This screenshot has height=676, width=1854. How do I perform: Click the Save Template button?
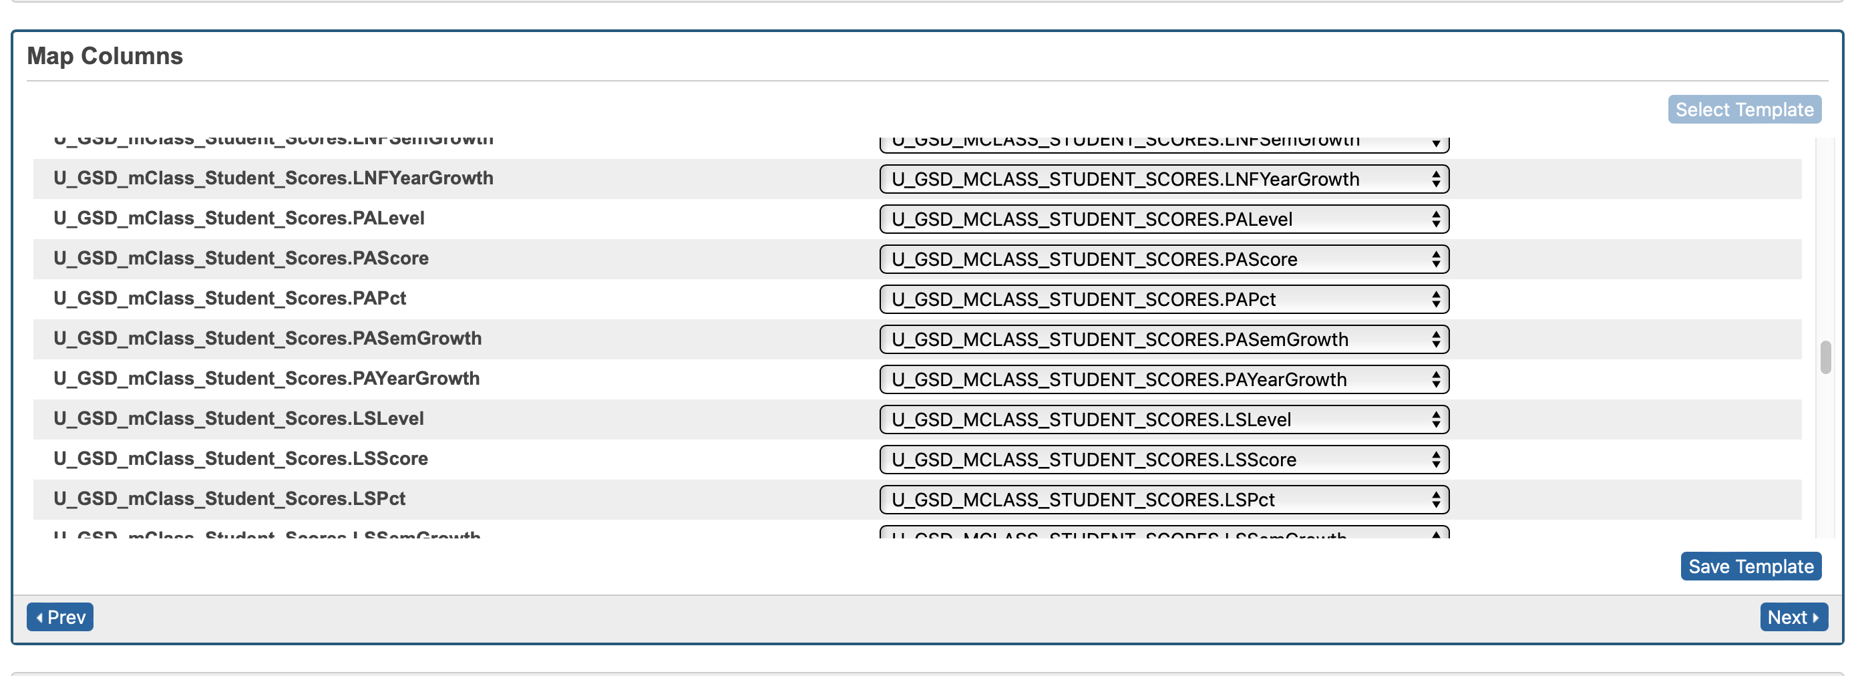point(1750,566)
